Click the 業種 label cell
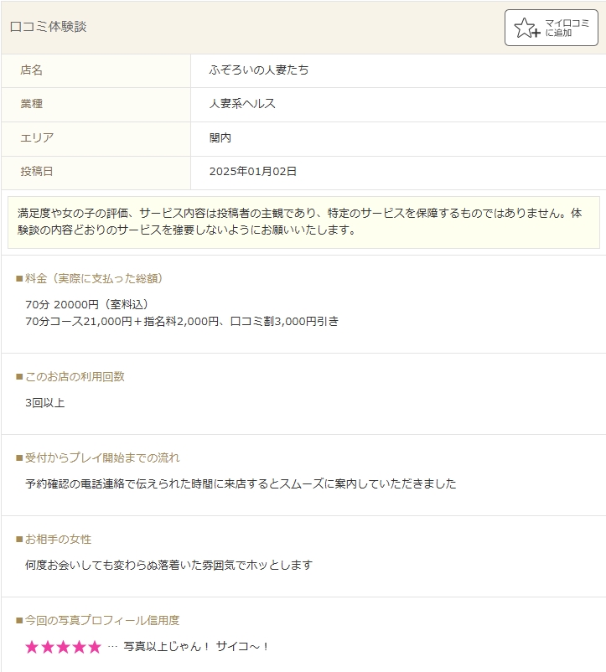This screenshot has height=672, width=606. [96, 104]
